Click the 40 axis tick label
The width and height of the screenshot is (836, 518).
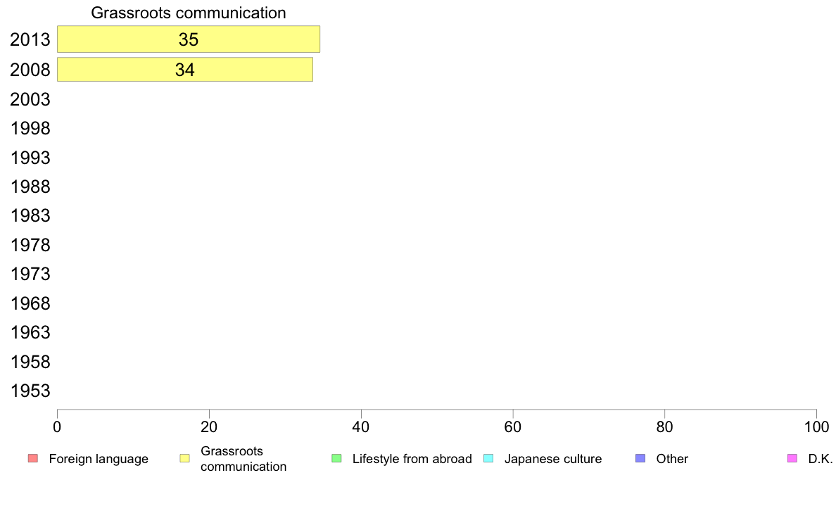(x=361, y=427)
